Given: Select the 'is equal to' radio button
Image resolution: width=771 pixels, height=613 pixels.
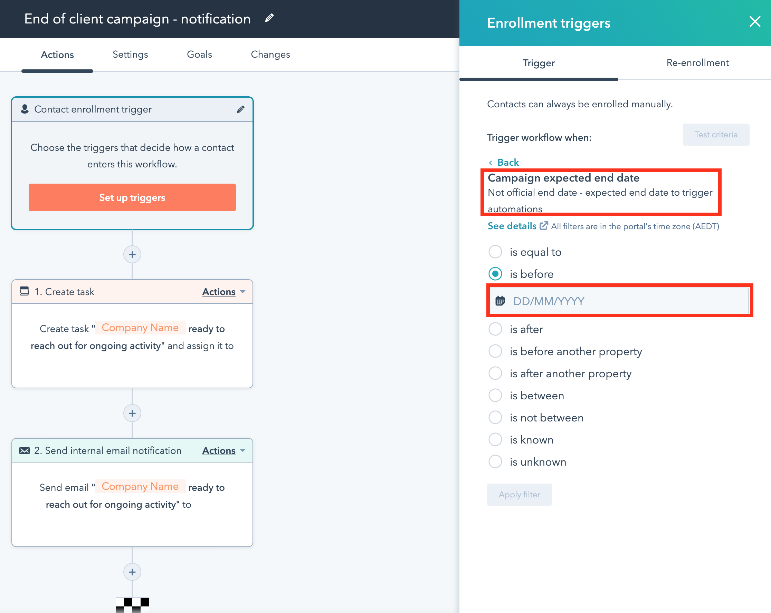Looking at the screenshot, I should point(495,252).
